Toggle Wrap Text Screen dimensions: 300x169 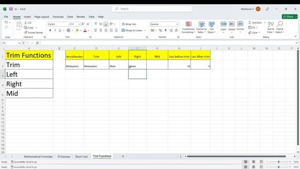[129, 24]
